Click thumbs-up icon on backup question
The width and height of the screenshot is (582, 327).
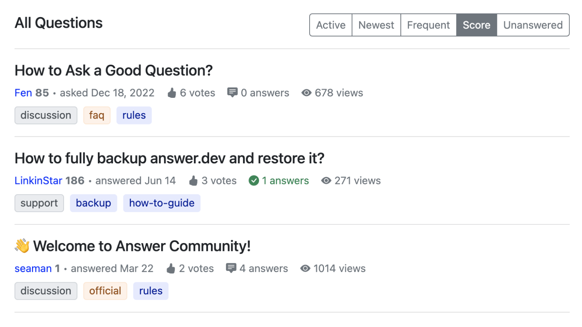[194, 181]
